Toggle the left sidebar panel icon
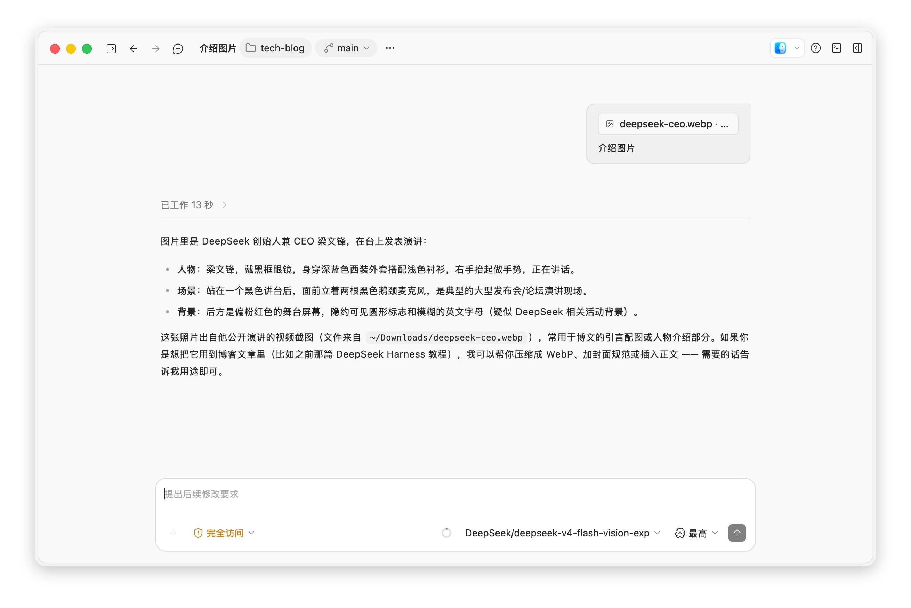 111,48
